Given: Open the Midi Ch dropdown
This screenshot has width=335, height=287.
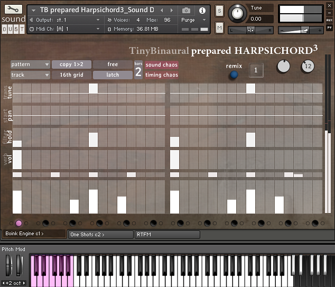Looking at the screenshot, I should 65,29.
